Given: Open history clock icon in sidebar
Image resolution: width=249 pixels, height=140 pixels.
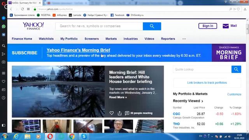Looking at the screenshot, I should coord(4,98).
